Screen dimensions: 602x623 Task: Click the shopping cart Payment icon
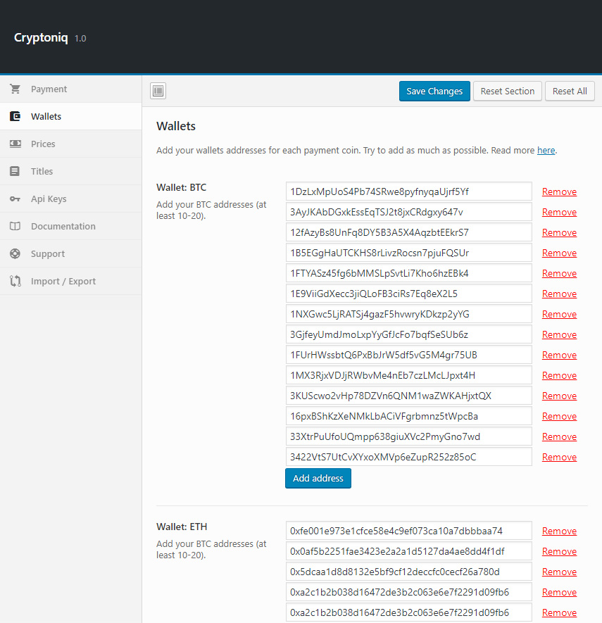pos(15,89)
